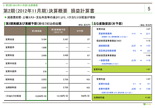Click the 一般管理費 blue item

pyautogui.click(x=104, y=60)
